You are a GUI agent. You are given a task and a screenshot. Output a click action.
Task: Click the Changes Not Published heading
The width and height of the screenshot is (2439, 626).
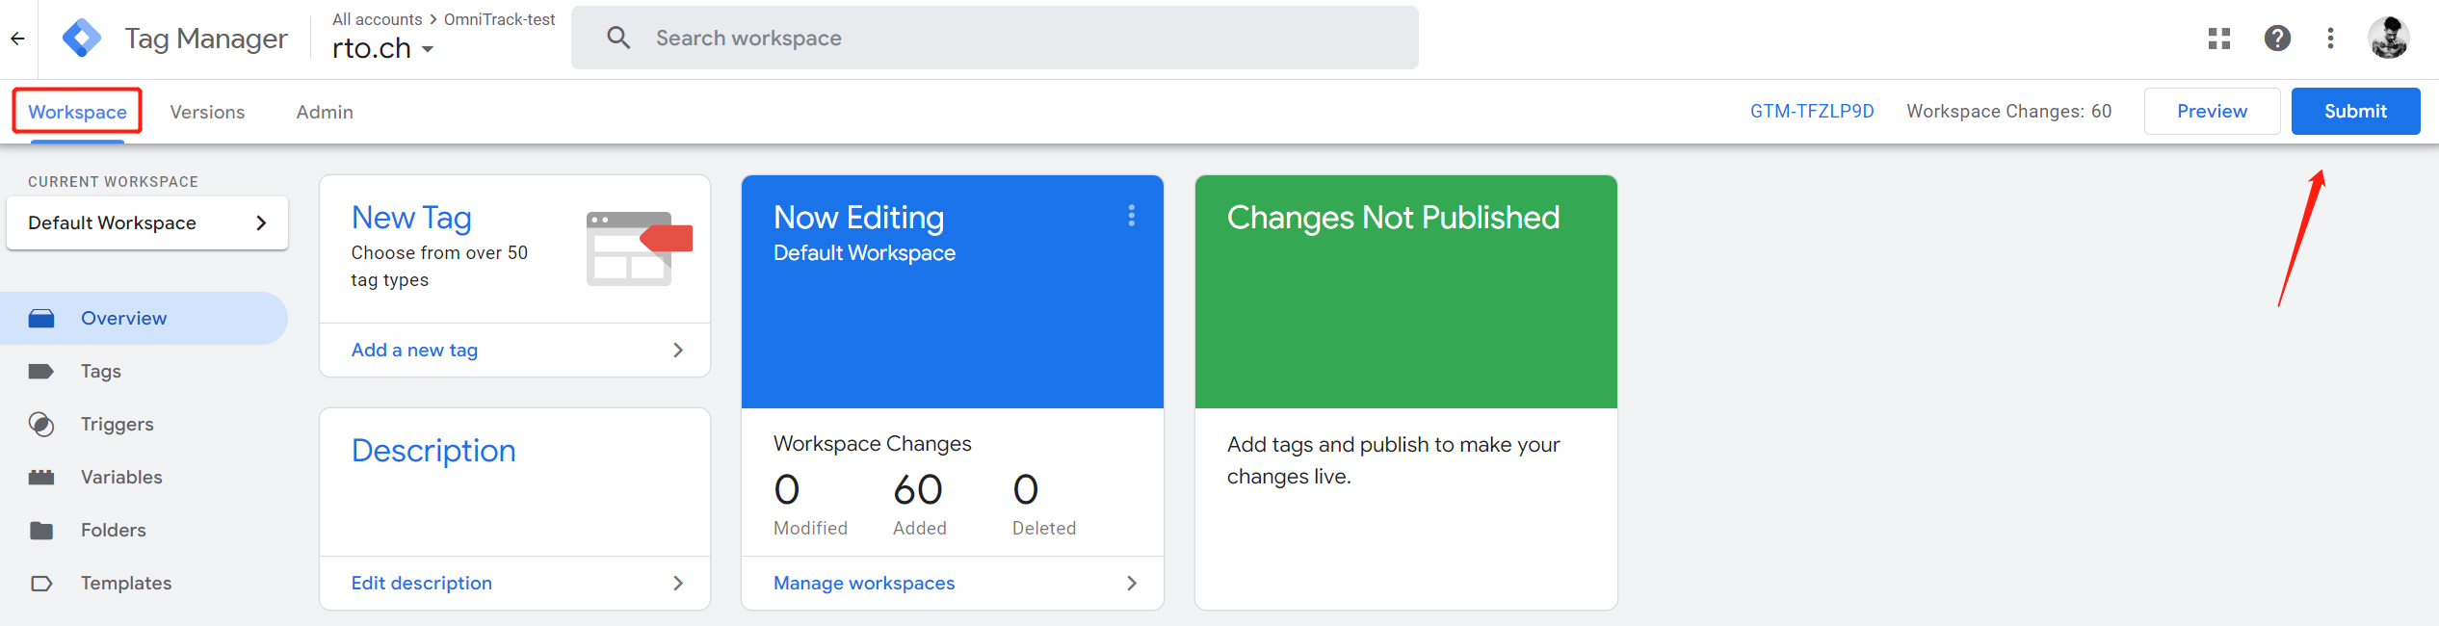(1393, 218)
